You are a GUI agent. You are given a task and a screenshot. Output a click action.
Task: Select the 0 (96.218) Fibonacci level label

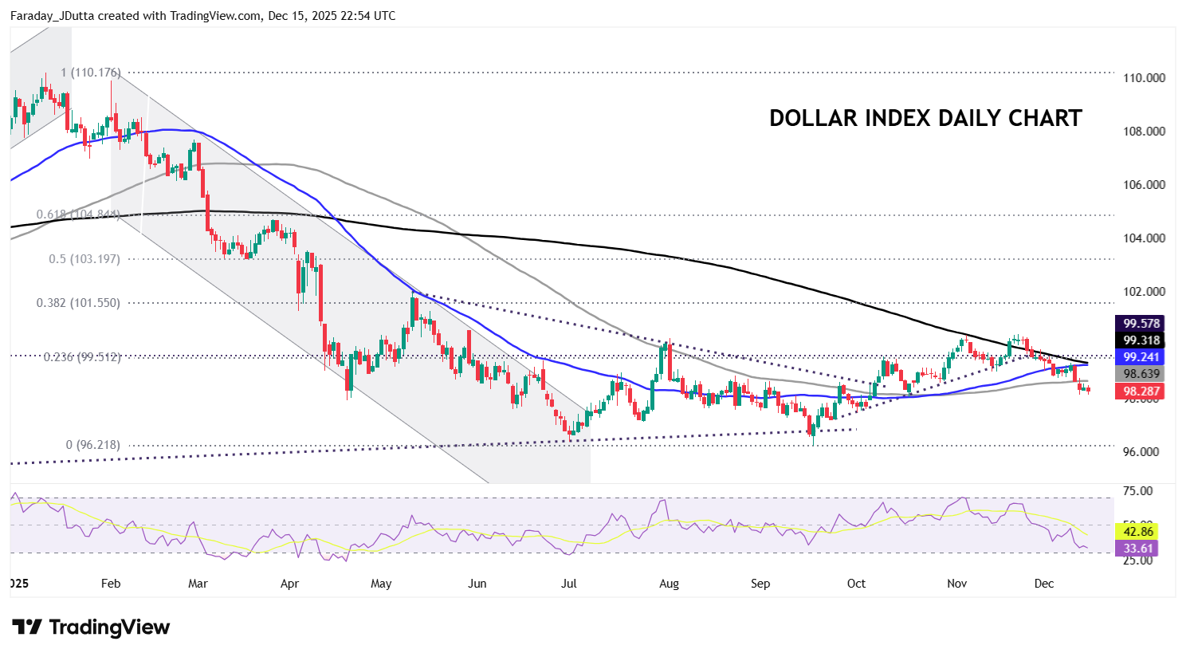click(x=92, y=445)
